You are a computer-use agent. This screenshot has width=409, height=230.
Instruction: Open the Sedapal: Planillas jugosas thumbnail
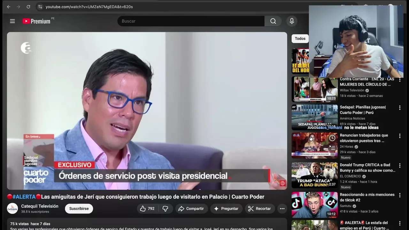click(314, 117)
